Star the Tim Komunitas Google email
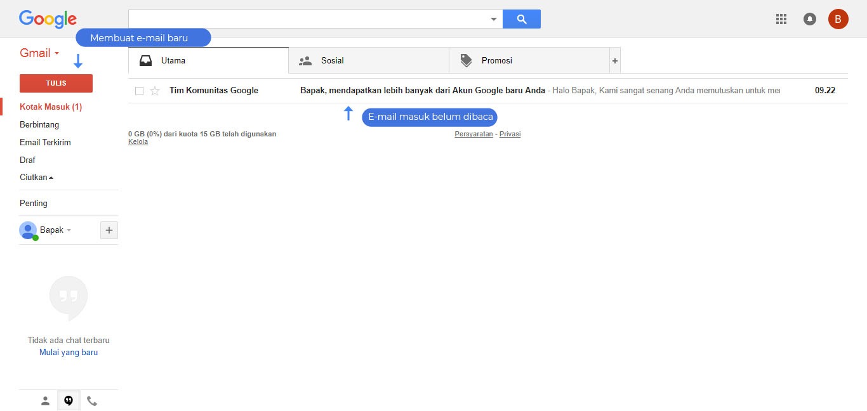The height and width of the screenshot is (411, 867). [x=155, y=91]
